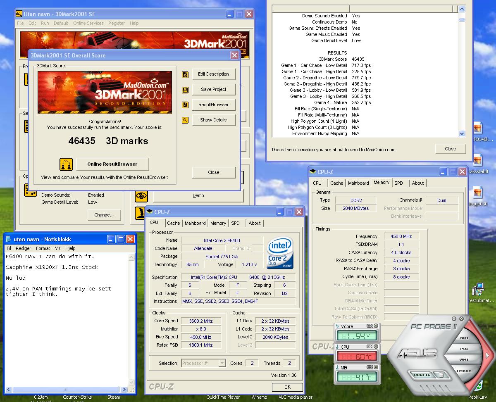Click the memory Frequency value 450.0 MHz
496x402 pixels.
(x=401, y=236)
